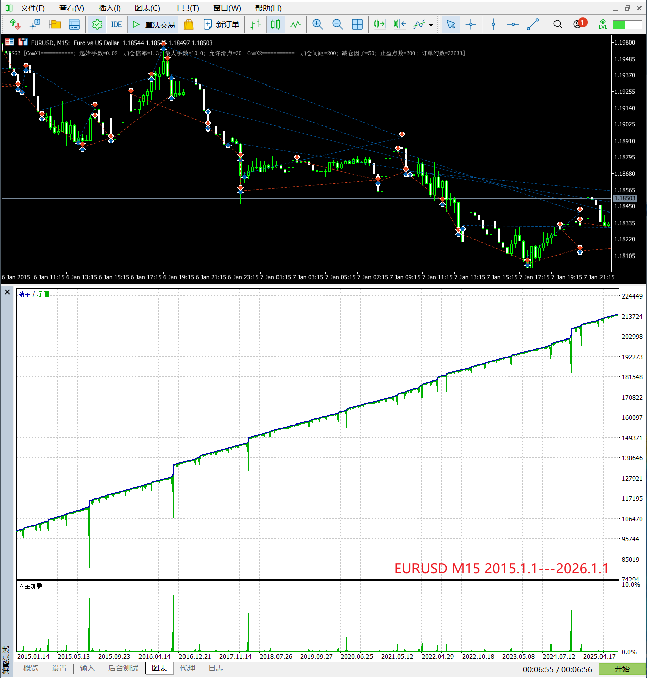
Task: Click the zoom in magnifier icon
Action: pos(317,24)
